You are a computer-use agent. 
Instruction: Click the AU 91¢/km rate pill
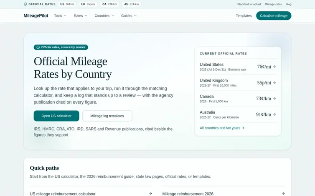(131, 4)
